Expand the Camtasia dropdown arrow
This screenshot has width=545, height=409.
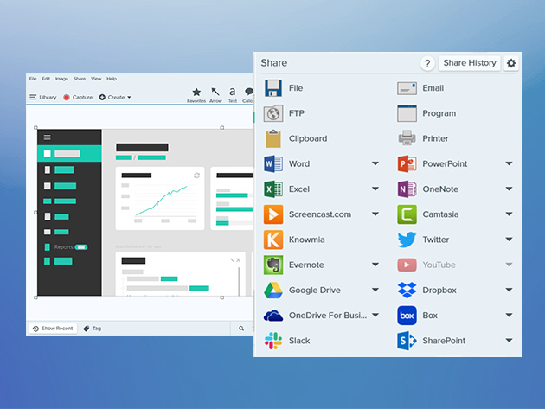pos(509,214)
